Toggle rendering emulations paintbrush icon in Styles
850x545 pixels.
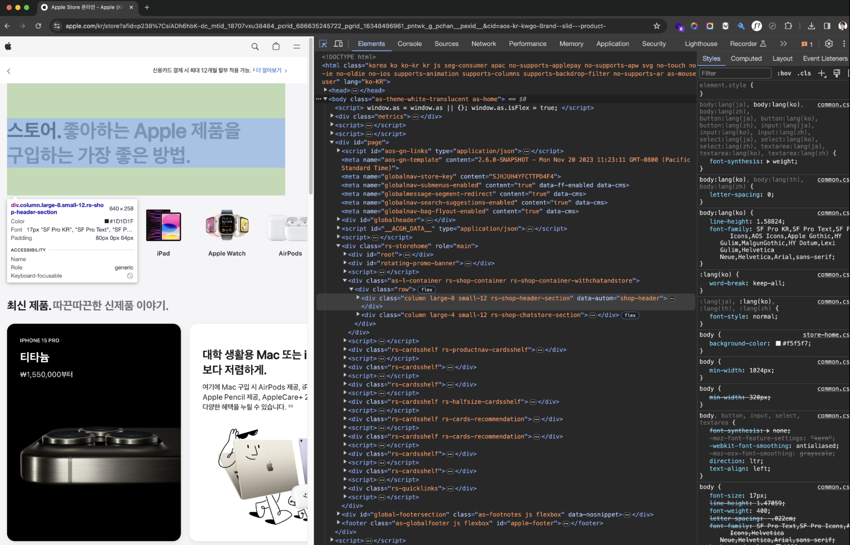coord(836,73)
